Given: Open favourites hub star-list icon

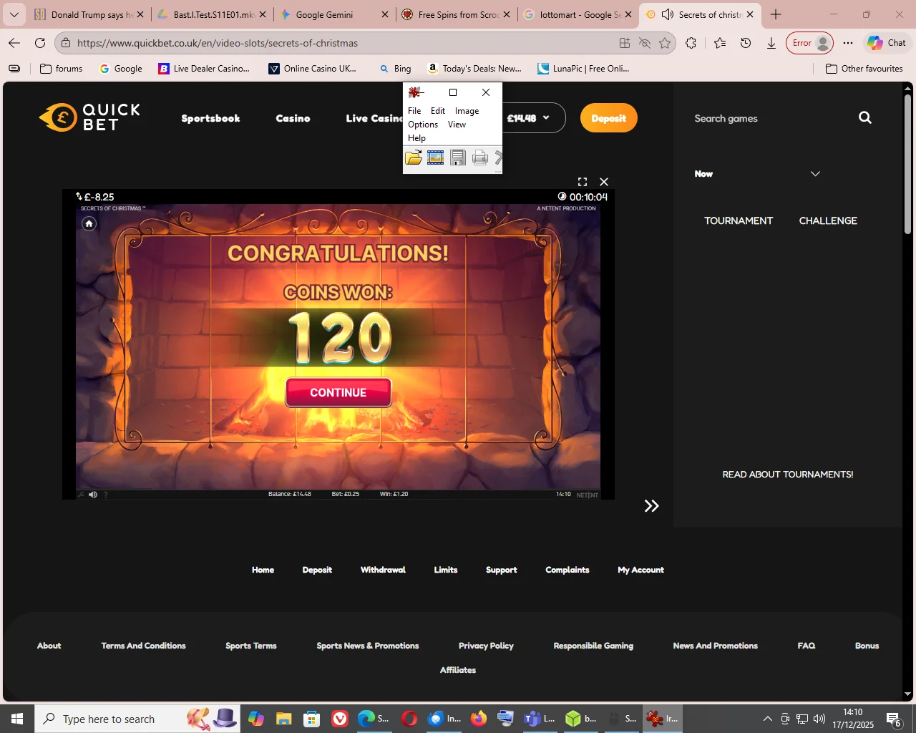Looking at the screenshot, I should click(x=720, y=43).
